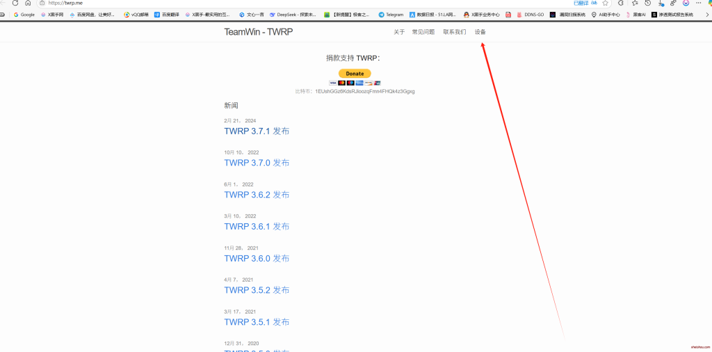Open browsing history clock icon

click(x=648, y=3)
